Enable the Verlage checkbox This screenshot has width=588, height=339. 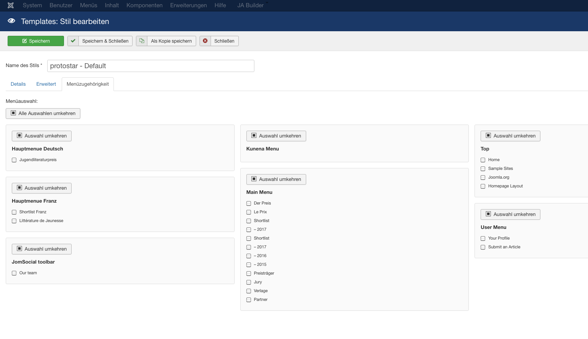(x=249, y=291)
